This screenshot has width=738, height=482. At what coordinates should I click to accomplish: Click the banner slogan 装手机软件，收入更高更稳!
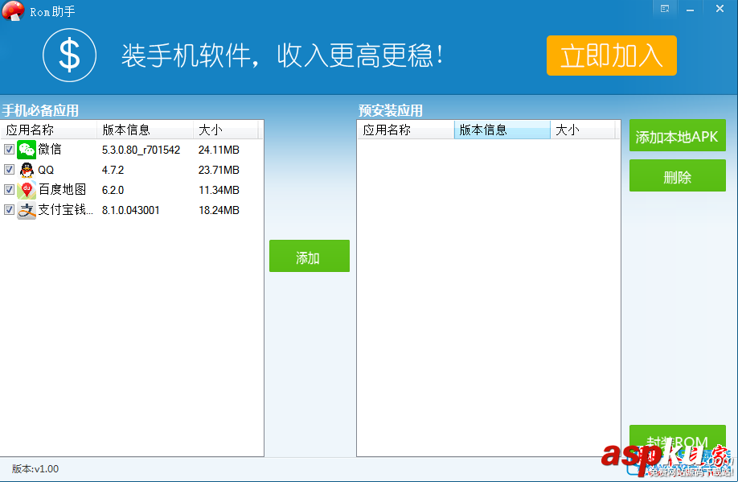click(282, 56)
